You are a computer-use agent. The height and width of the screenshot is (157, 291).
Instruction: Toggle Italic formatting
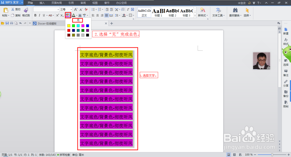point(39,15)
